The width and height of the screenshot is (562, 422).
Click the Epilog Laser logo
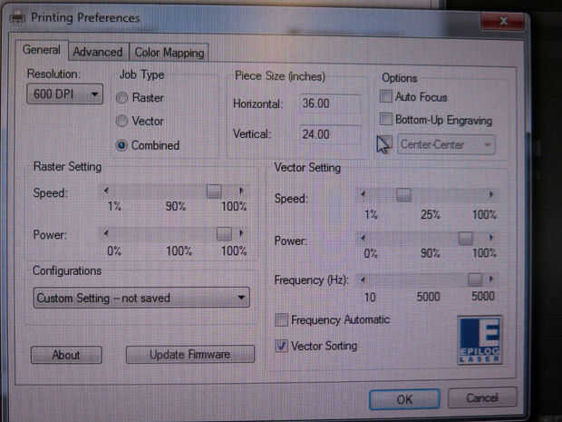480,339
